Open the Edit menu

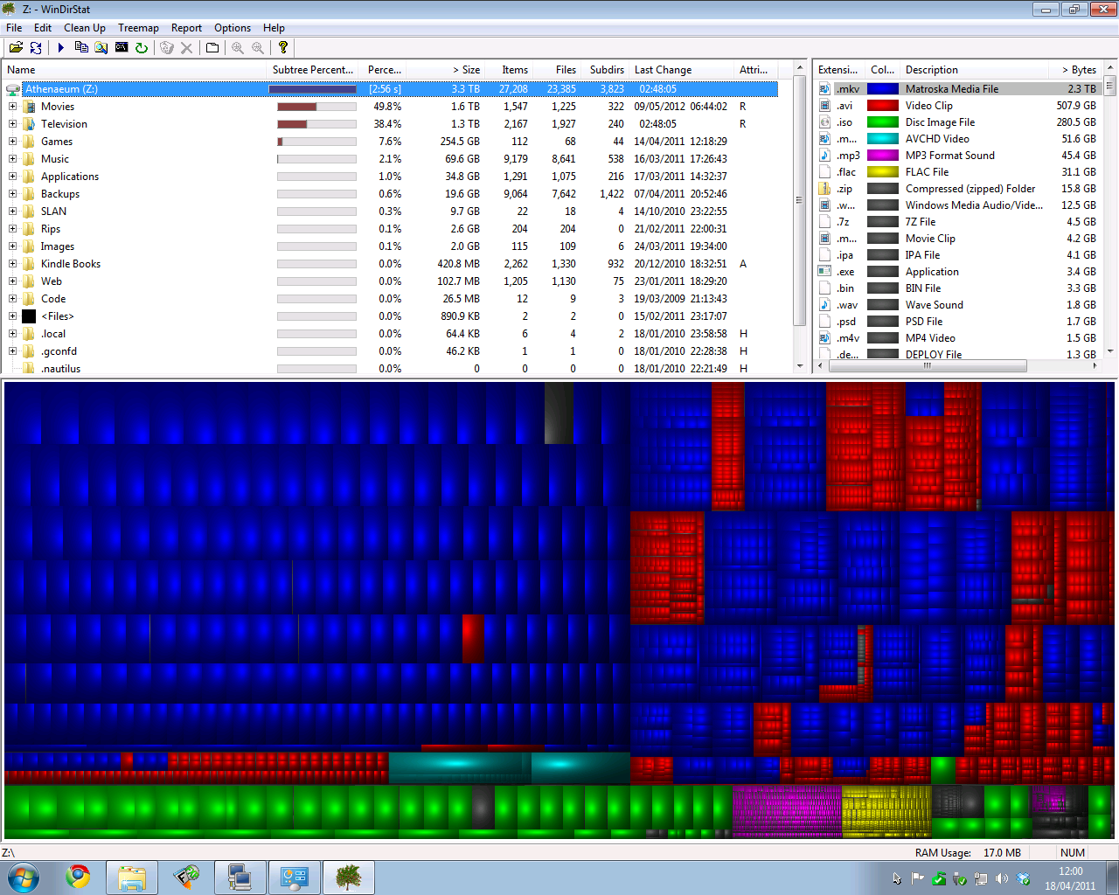click(43, 28)
